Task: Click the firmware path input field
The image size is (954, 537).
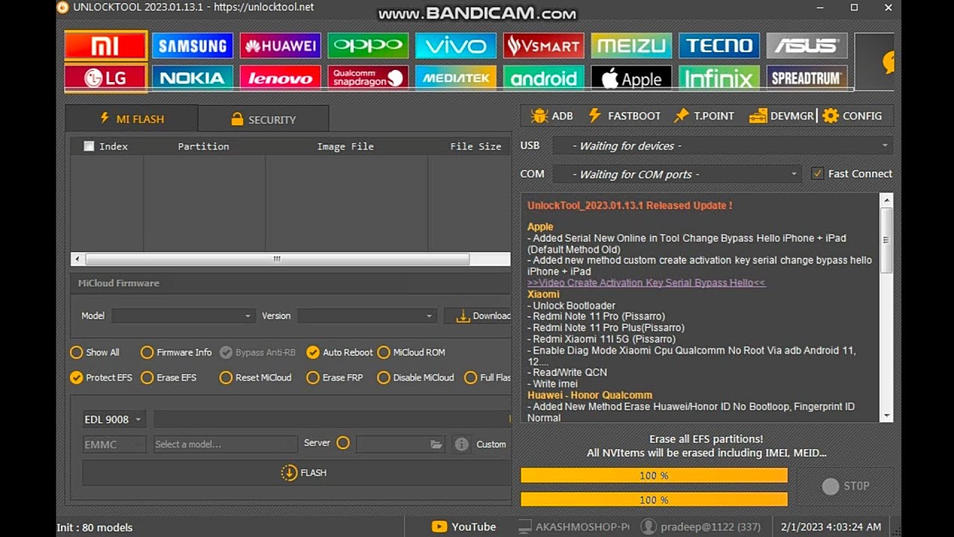Action: (332, 419)
